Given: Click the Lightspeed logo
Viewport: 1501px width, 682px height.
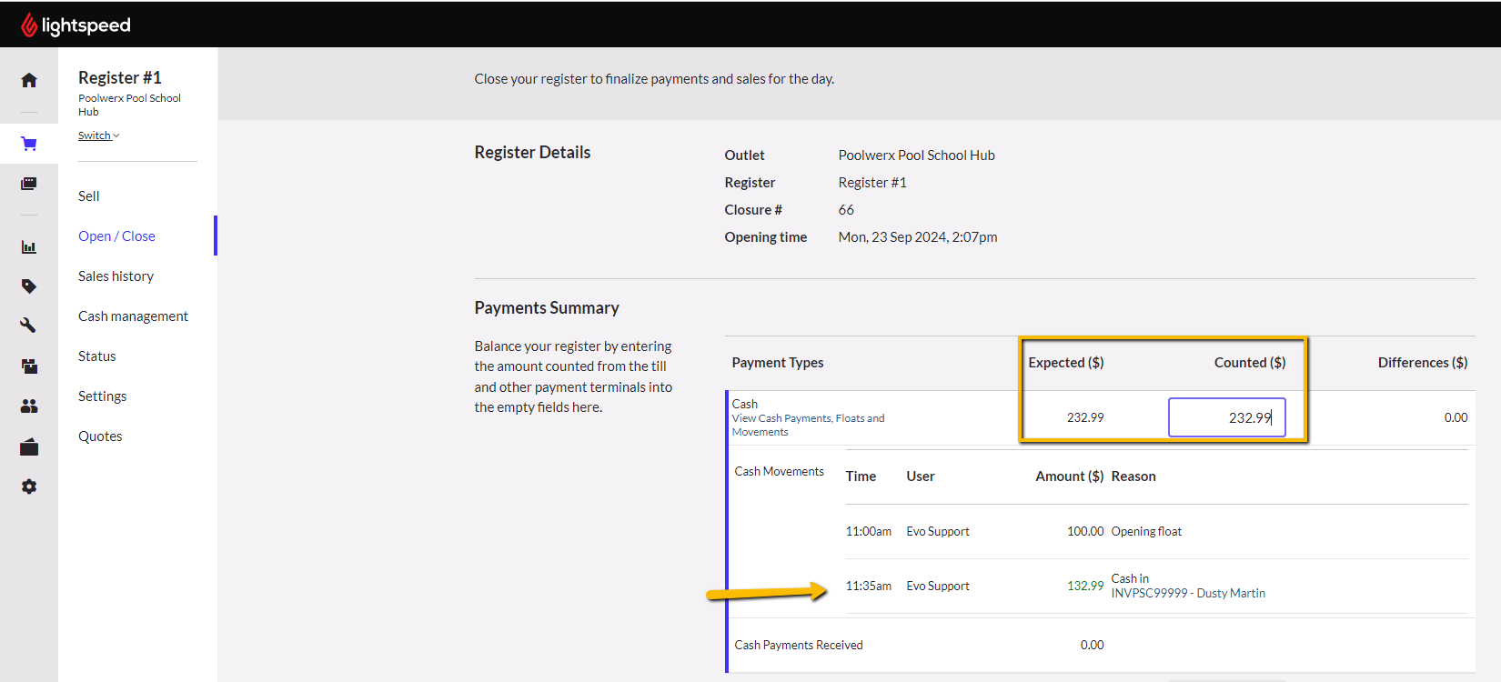Looking at the screenshot, I should [76, 25].
